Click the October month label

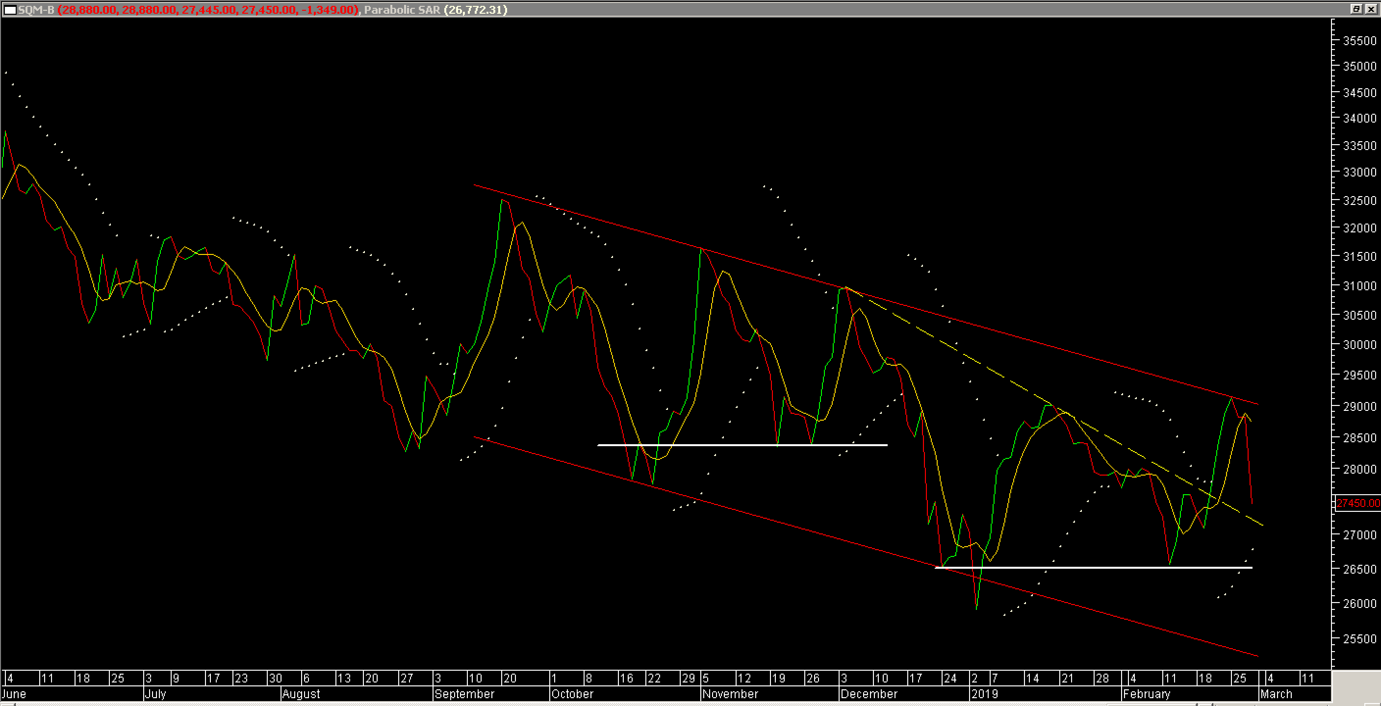(572, 694)
